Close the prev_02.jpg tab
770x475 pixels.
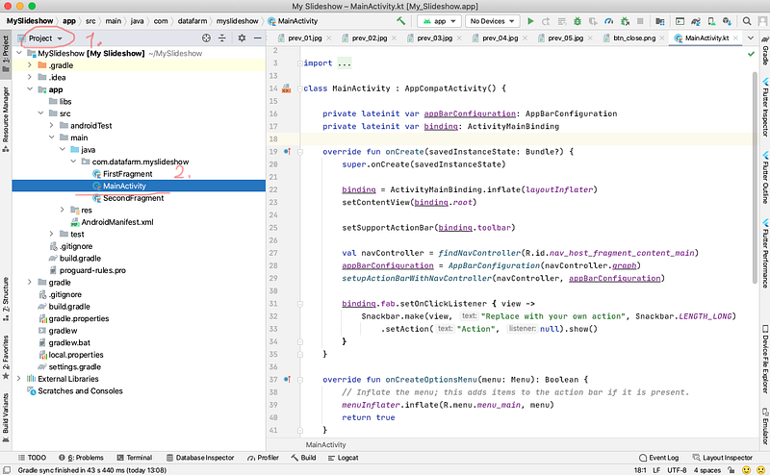(395, 37)
